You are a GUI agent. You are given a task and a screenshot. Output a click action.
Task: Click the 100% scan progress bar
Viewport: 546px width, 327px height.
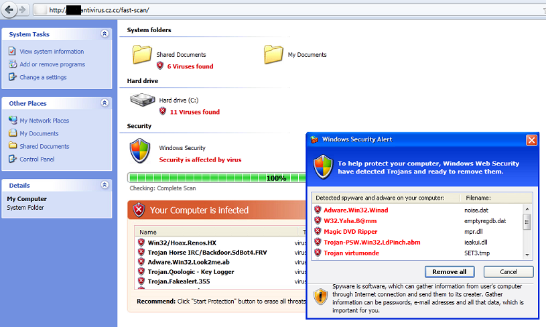(216, 178)
